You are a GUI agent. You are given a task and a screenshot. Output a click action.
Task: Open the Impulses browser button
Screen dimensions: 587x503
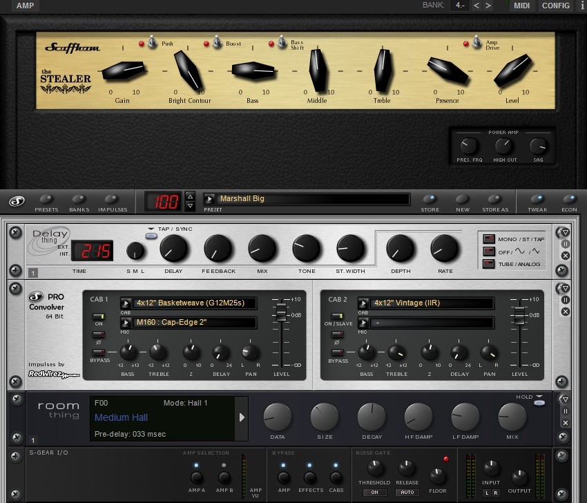point(111,199)
